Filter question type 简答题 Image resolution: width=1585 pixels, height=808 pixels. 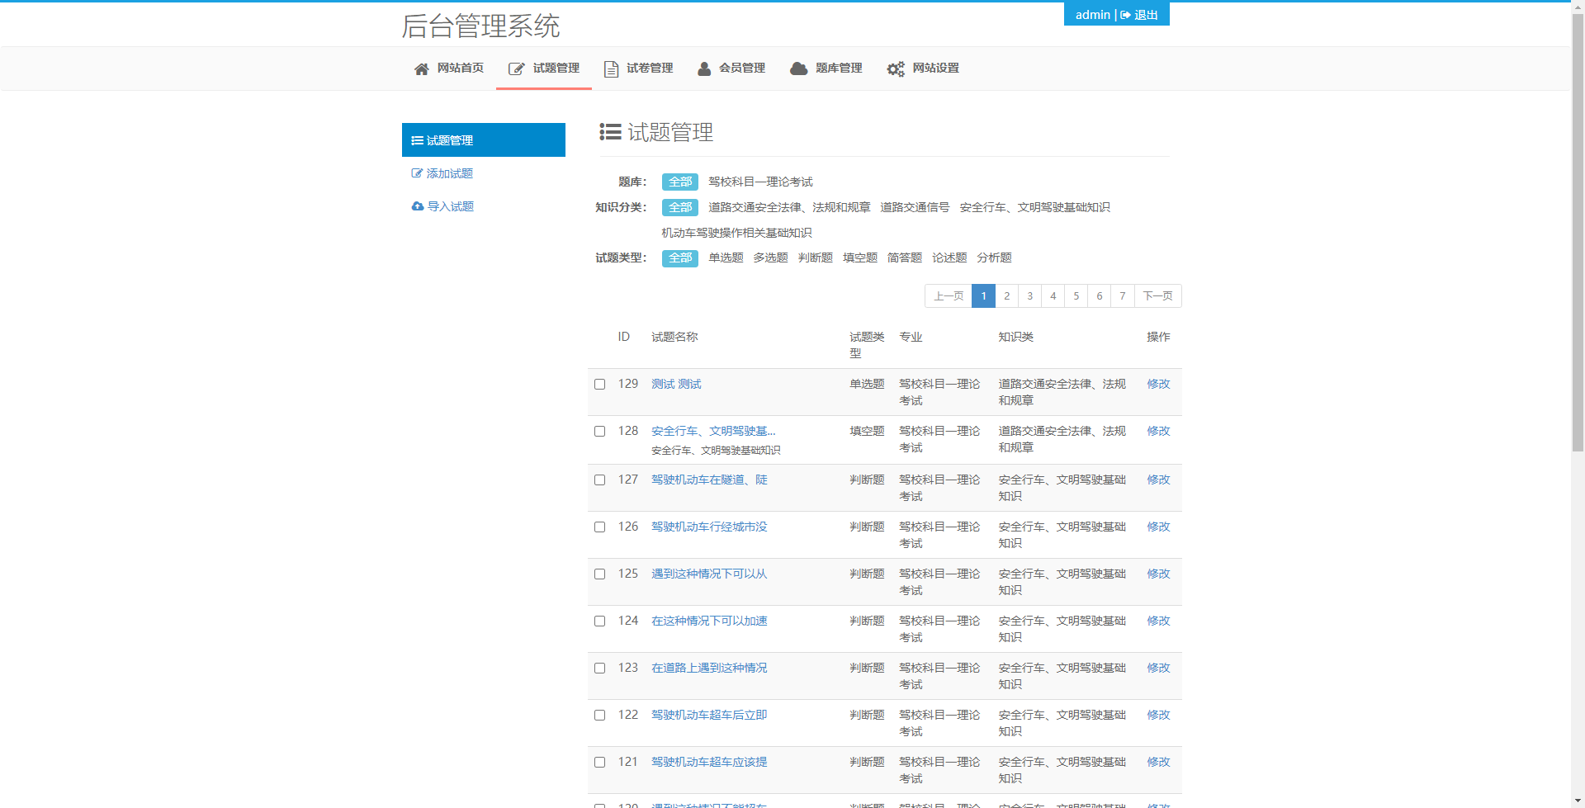tap(905, 258)
